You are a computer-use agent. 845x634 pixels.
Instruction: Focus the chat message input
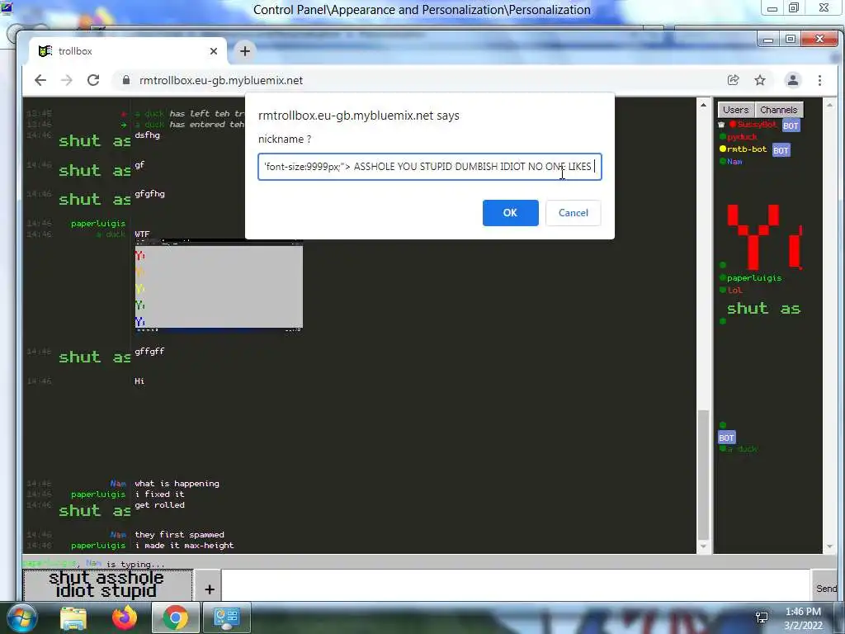pyautogui.click(x=515, y=585)
